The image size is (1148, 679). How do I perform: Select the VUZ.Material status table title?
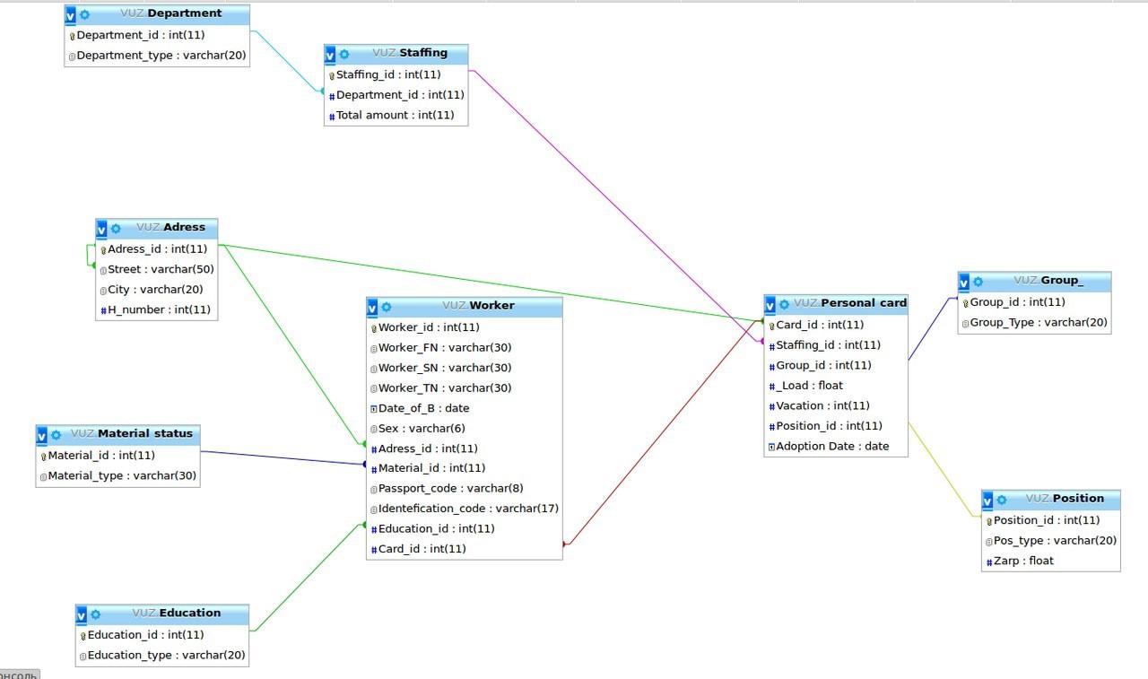131,433
